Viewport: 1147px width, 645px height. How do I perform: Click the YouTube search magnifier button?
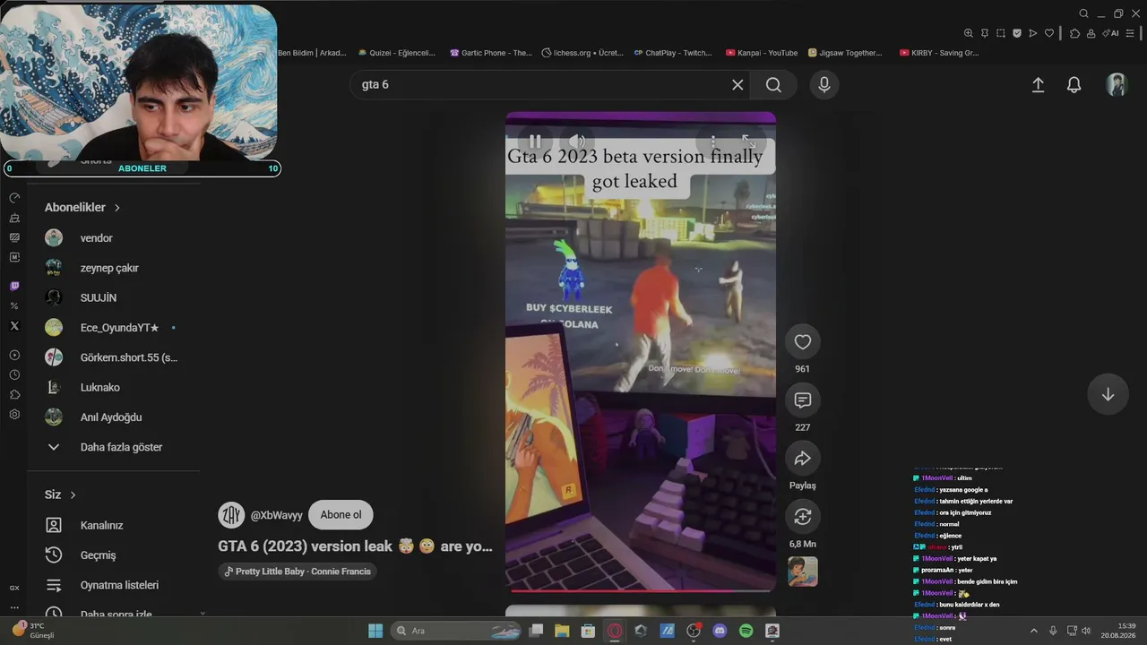(x=773, y=85)
